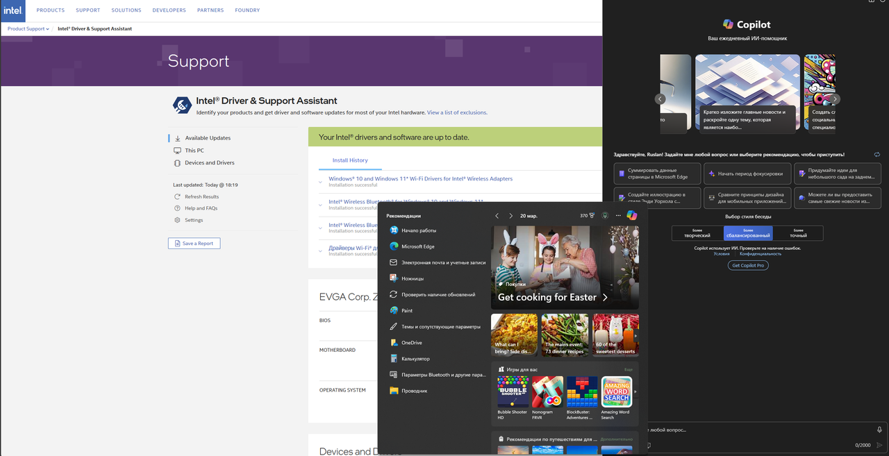Image resolution: width=889 pixels, height=456 pixels.
Task: Open the Условия link in Copilot panel
Action: click(x=722, y=254)
